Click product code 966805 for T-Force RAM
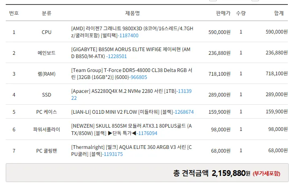The width and height of the screenshot is (294, 189). (x=139, y=77)
